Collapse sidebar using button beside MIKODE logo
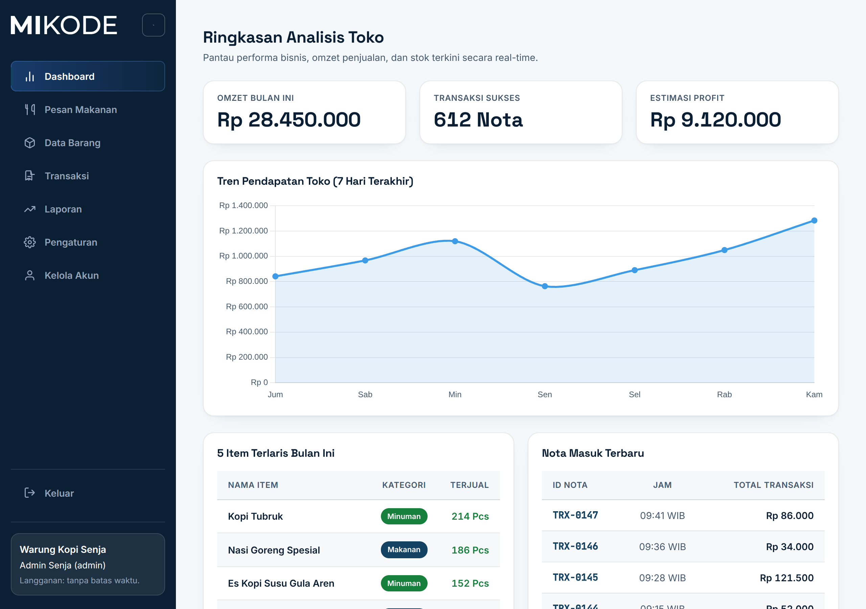The height and width of the screenshot is (609, 866). point(154,25)
